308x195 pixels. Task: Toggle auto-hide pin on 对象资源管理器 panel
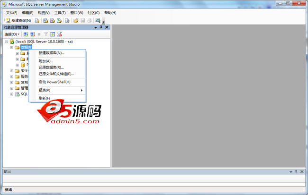(101, 27)
